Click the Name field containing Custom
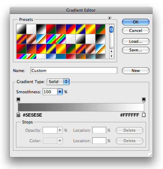The width and height of the screenshot is (163, 169). tap(74, 70)
